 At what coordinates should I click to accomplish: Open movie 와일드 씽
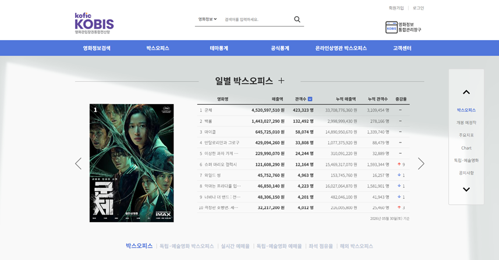click(x=213, y=175)
